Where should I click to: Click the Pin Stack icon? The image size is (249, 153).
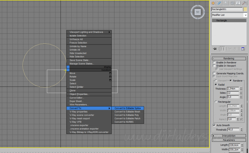pos(215,49)
